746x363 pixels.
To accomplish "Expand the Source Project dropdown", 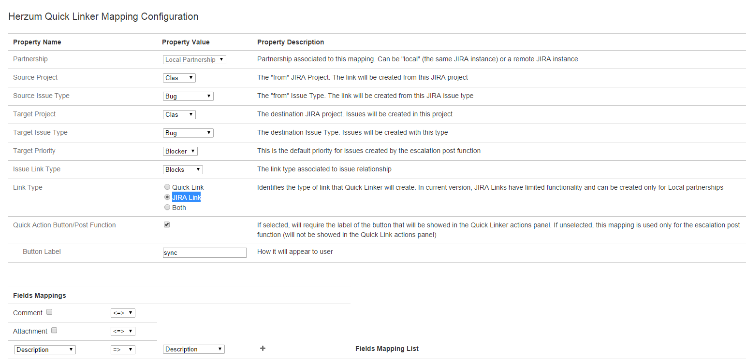I will tap(179, 78).
